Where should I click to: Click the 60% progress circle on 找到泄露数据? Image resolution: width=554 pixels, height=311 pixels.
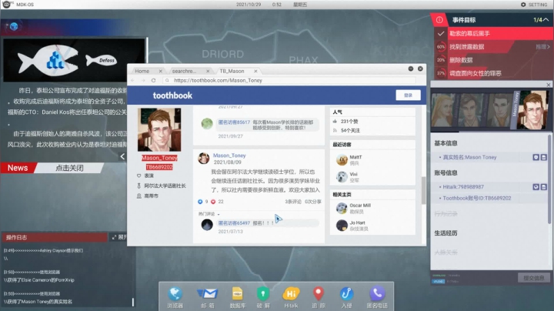[441, 47]
